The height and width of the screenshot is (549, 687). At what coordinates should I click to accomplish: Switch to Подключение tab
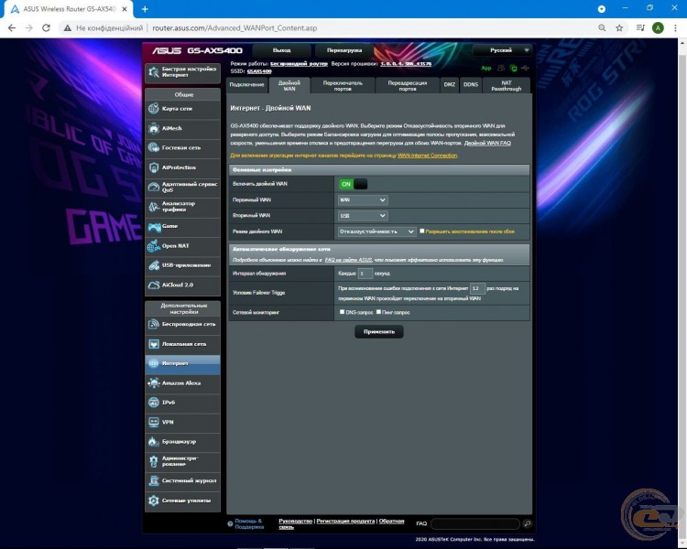tap(247, 85)
